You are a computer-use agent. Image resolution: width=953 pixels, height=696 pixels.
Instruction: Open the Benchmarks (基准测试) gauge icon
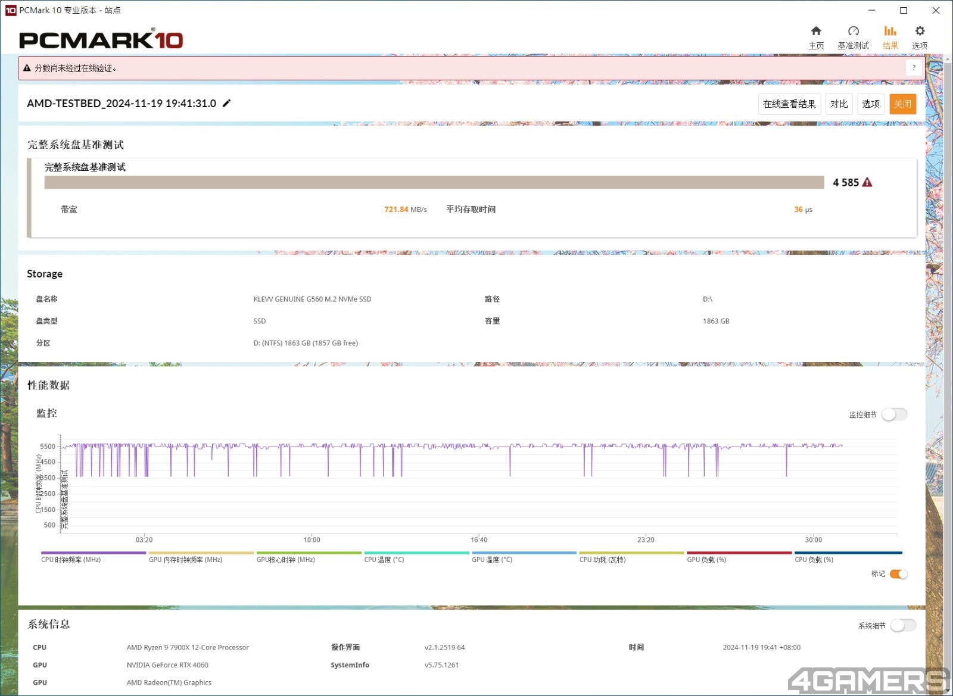point(853,31)
